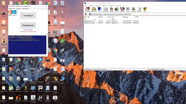Viewport: 186px width, 104px height.
Task: Open the Операции menu in WinRAR
Action: tap(97, 5)
